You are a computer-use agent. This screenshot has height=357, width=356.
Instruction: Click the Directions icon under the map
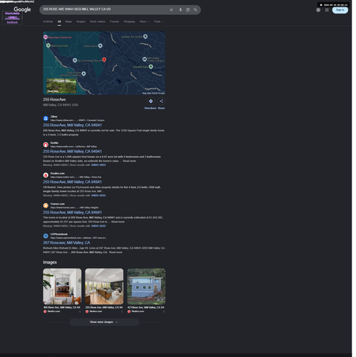(x=151, y=101)
